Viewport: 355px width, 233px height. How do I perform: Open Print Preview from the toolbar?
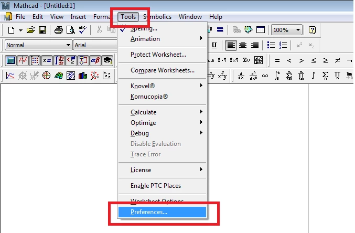coord(71,30)
